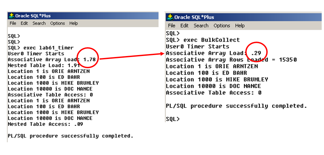Viewport: 324px width, 155px height.
Task: Open File menu in the lab61_timer window
Action: click(x=13, y=23)
